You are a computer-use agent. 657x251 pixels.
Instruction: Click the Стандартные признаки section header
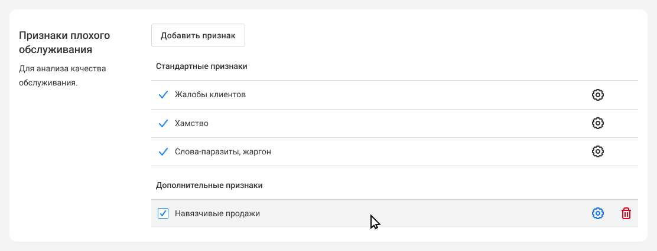(201, 66)
